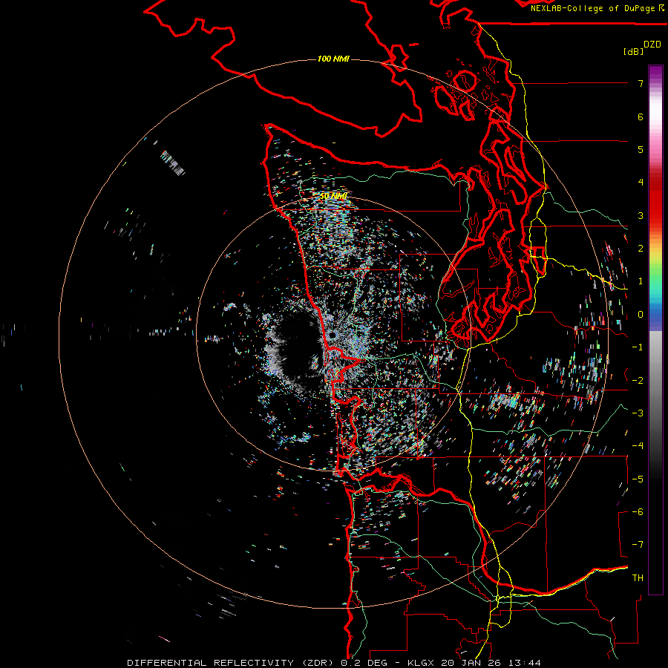
Task: Click the DIFFERENTIAL REFLECTIVITY (ZDR) title text
Action: click(x=232, y=663)
